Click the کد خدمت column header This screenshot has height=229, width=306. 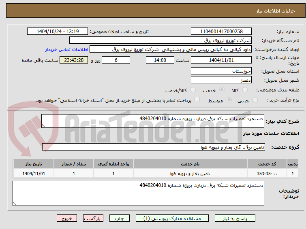point(267,164)
